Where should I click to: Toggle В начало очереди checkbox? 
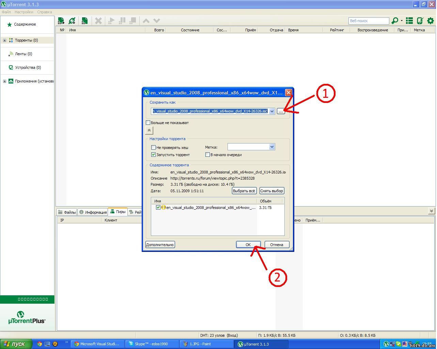[207, 155]
